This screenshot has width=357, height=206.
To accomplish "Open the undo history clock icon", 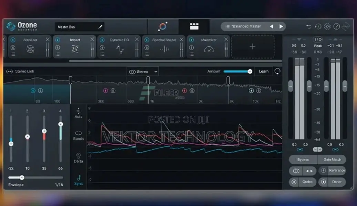I will (318, 26).
